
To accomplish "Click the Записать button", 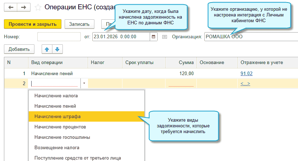I will (79, 24).
